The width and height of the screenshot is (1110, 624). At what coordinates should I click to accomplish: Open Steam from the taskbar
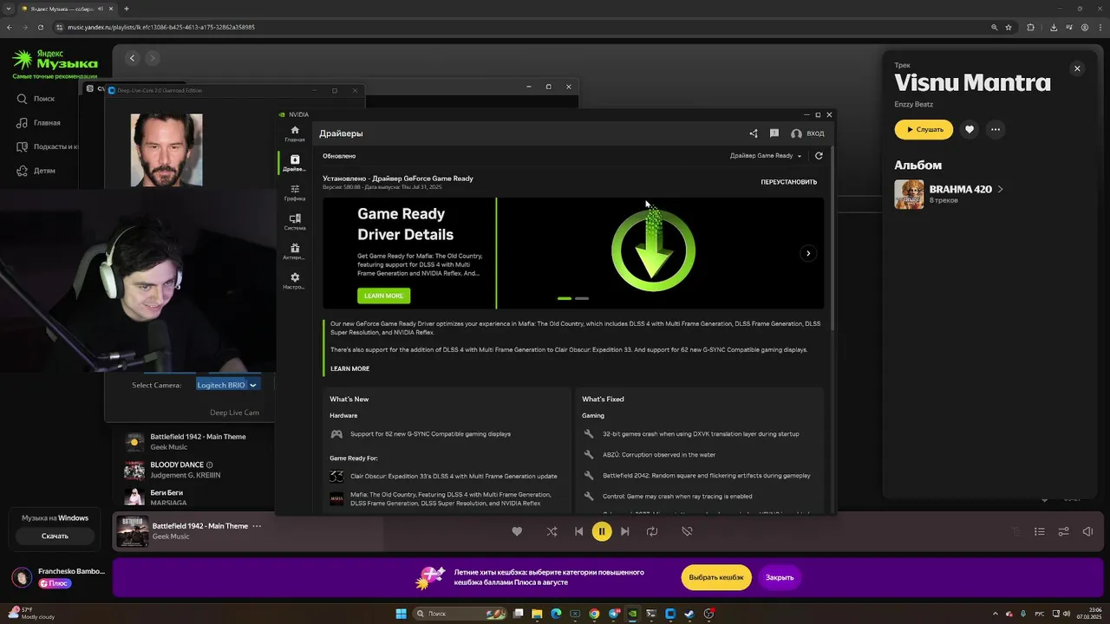click(689, 614)
